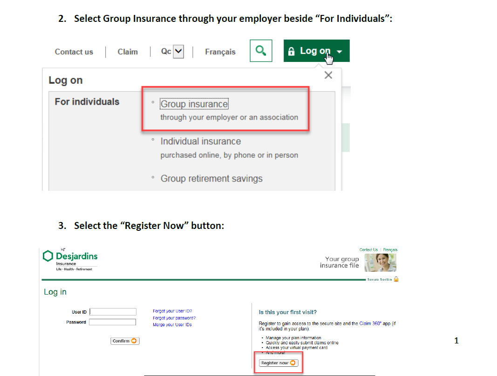Screen dimensions: 497x376
Task: Open the Qc province dropdown
Action: 178,51
